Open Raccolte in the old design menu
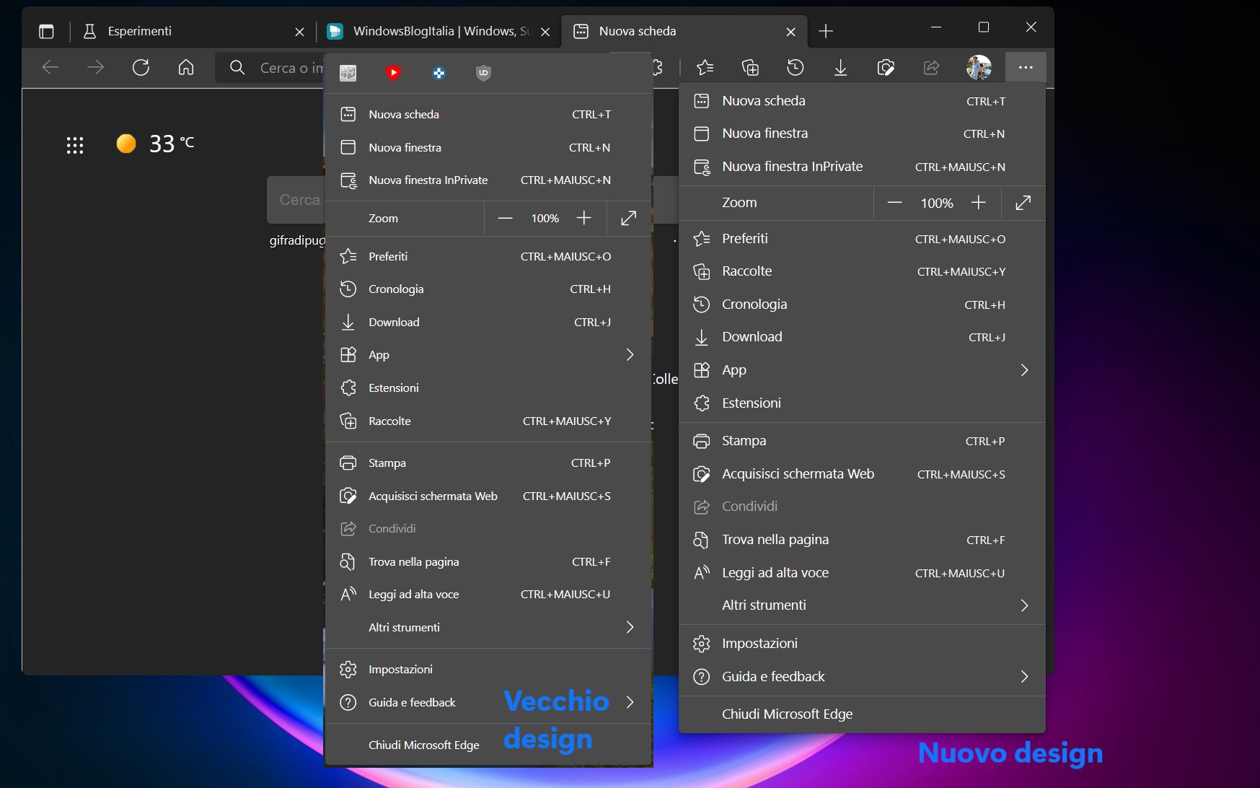1260x788 pixels. coord(488,421)
